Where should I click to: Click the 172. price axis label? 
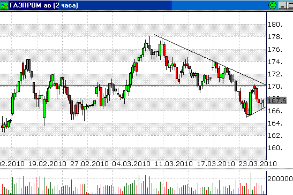pos(275,74)
